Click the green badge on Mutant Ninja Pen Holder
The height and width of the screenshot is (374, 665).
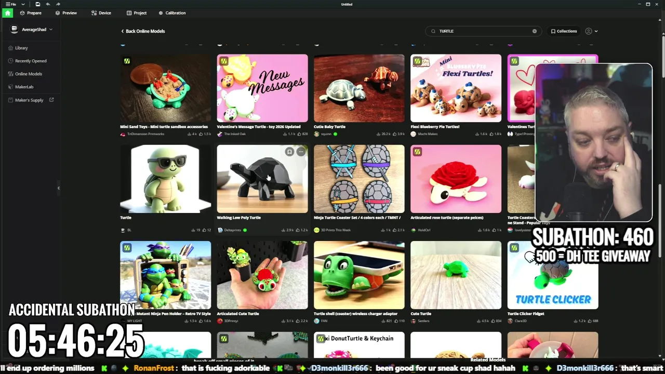(127, 248)
